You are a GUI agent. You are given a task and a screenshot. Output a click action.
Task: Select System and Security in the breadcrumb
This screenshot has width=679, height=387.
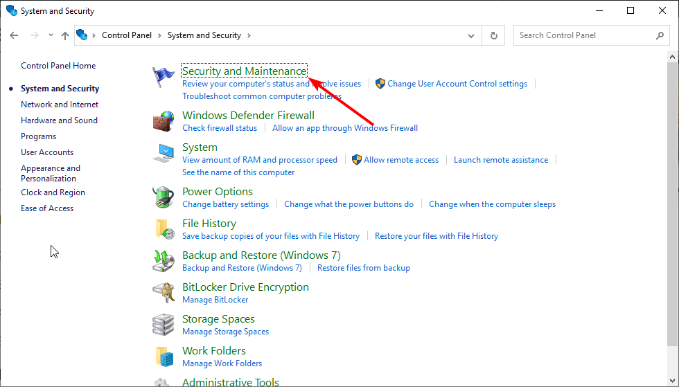click(204, 35)
